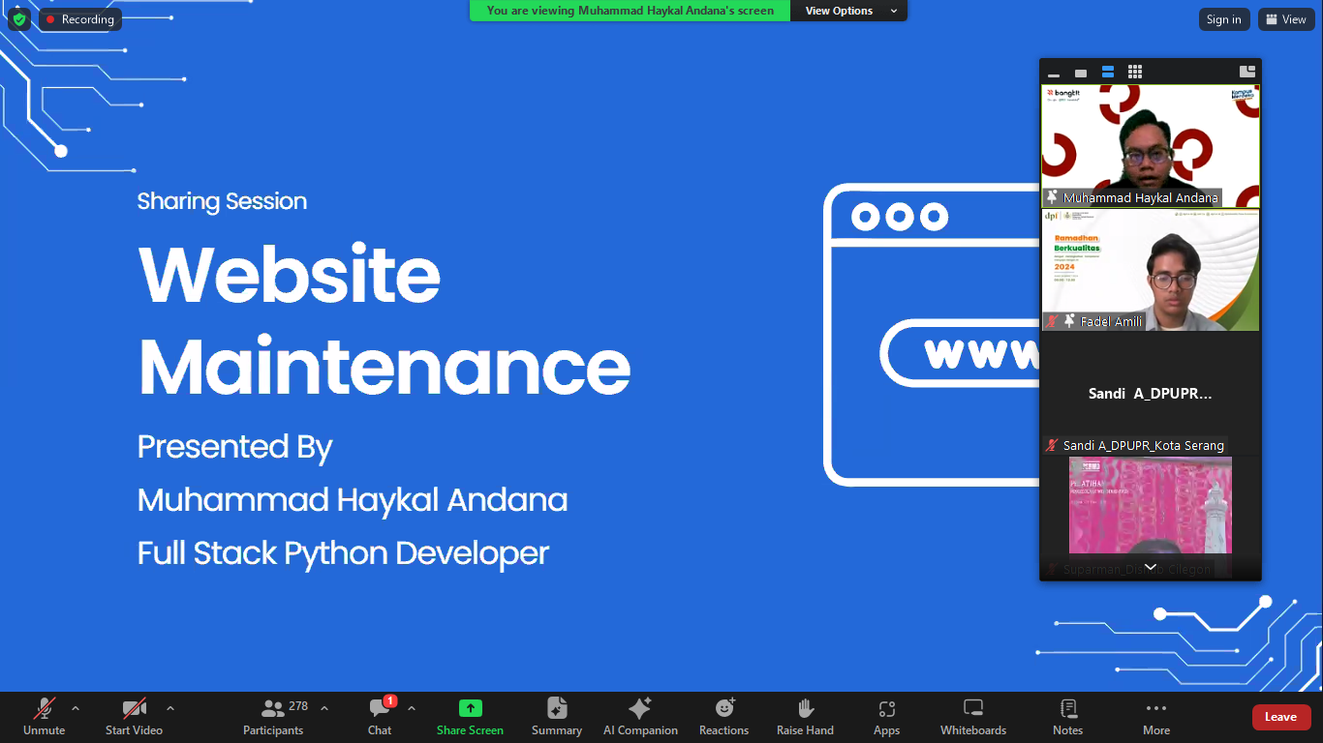Open the meeting Summary

[x=556, y=717]
